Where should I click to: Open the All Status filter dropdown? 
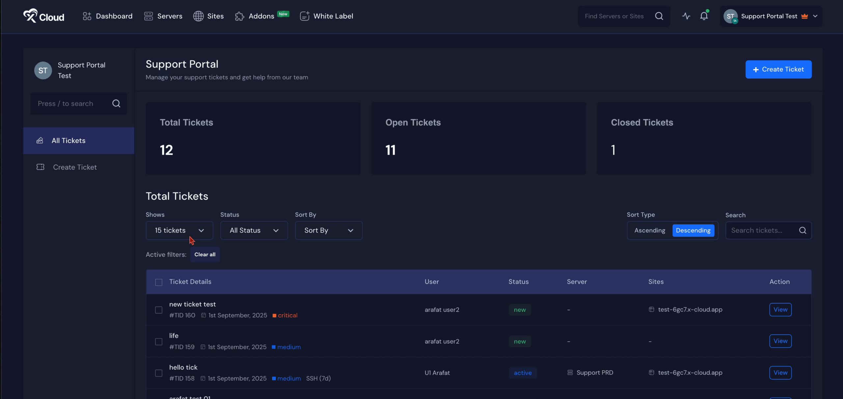tap(254, 230)
